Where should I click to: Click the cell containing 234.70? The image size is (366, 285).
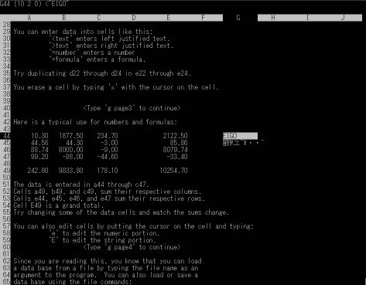(x=108, y=136)
